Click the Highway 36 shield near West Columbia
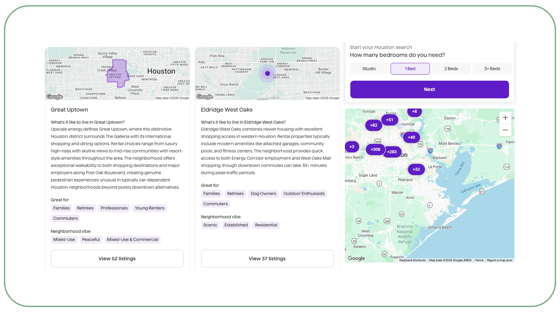Screen dimensions: 560x312 [358, 221]
